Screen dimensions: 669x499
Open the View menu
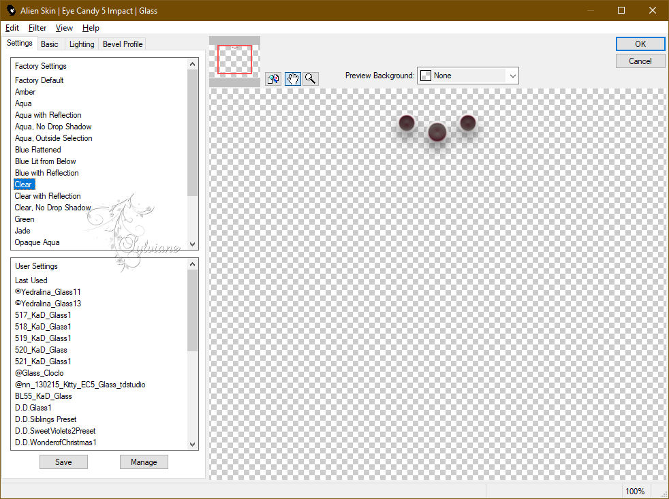[64, 28]
